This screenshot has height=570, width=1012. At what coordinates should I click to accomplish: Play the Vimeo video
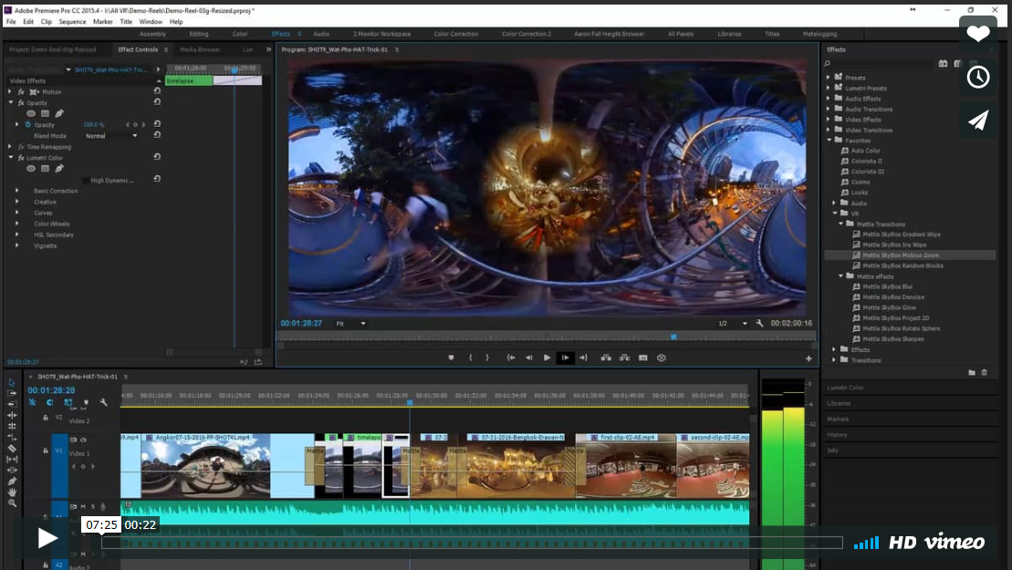(47, 538)
